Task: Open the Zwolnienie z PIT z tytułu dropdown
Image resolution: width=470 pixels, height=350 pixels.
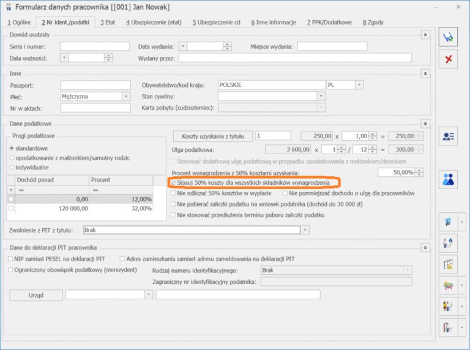Action: click(x=305, y=230)
